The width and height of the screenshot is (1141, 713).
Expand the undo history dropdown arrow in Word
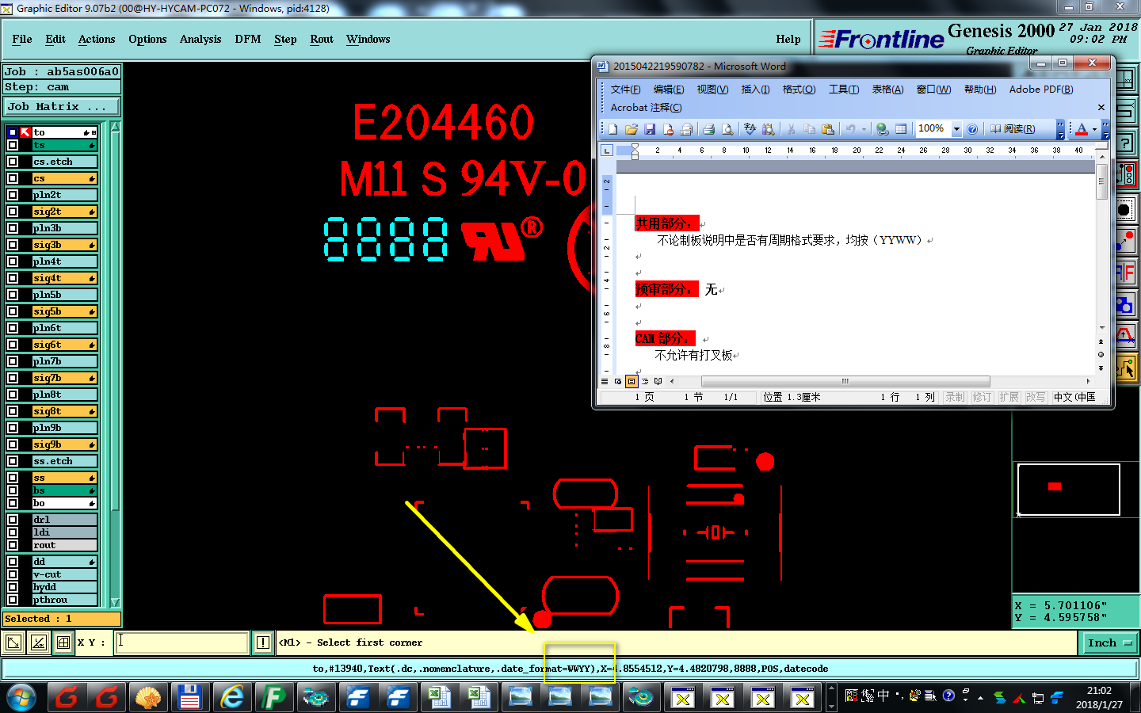(863, 129)
